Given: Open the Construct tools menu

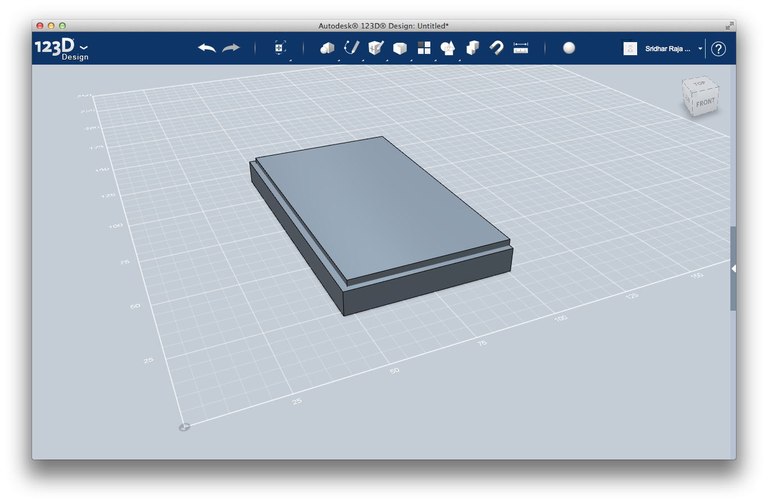Looking at the screenshot, I should pos(375,48).
